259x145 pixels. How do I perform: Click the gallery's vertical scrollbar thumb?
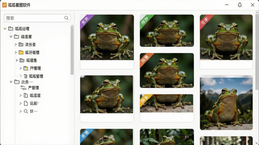pos(257,52)
